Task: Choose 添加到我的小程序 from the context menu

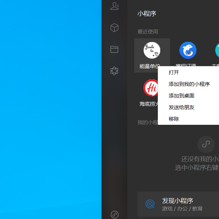Action: [x=189, y=84]
